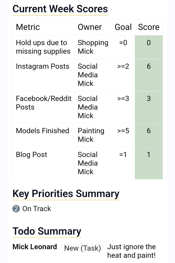Select the Mick Leonard name
This screenshot has height=263, width=175.
click(x=35, y=247)
